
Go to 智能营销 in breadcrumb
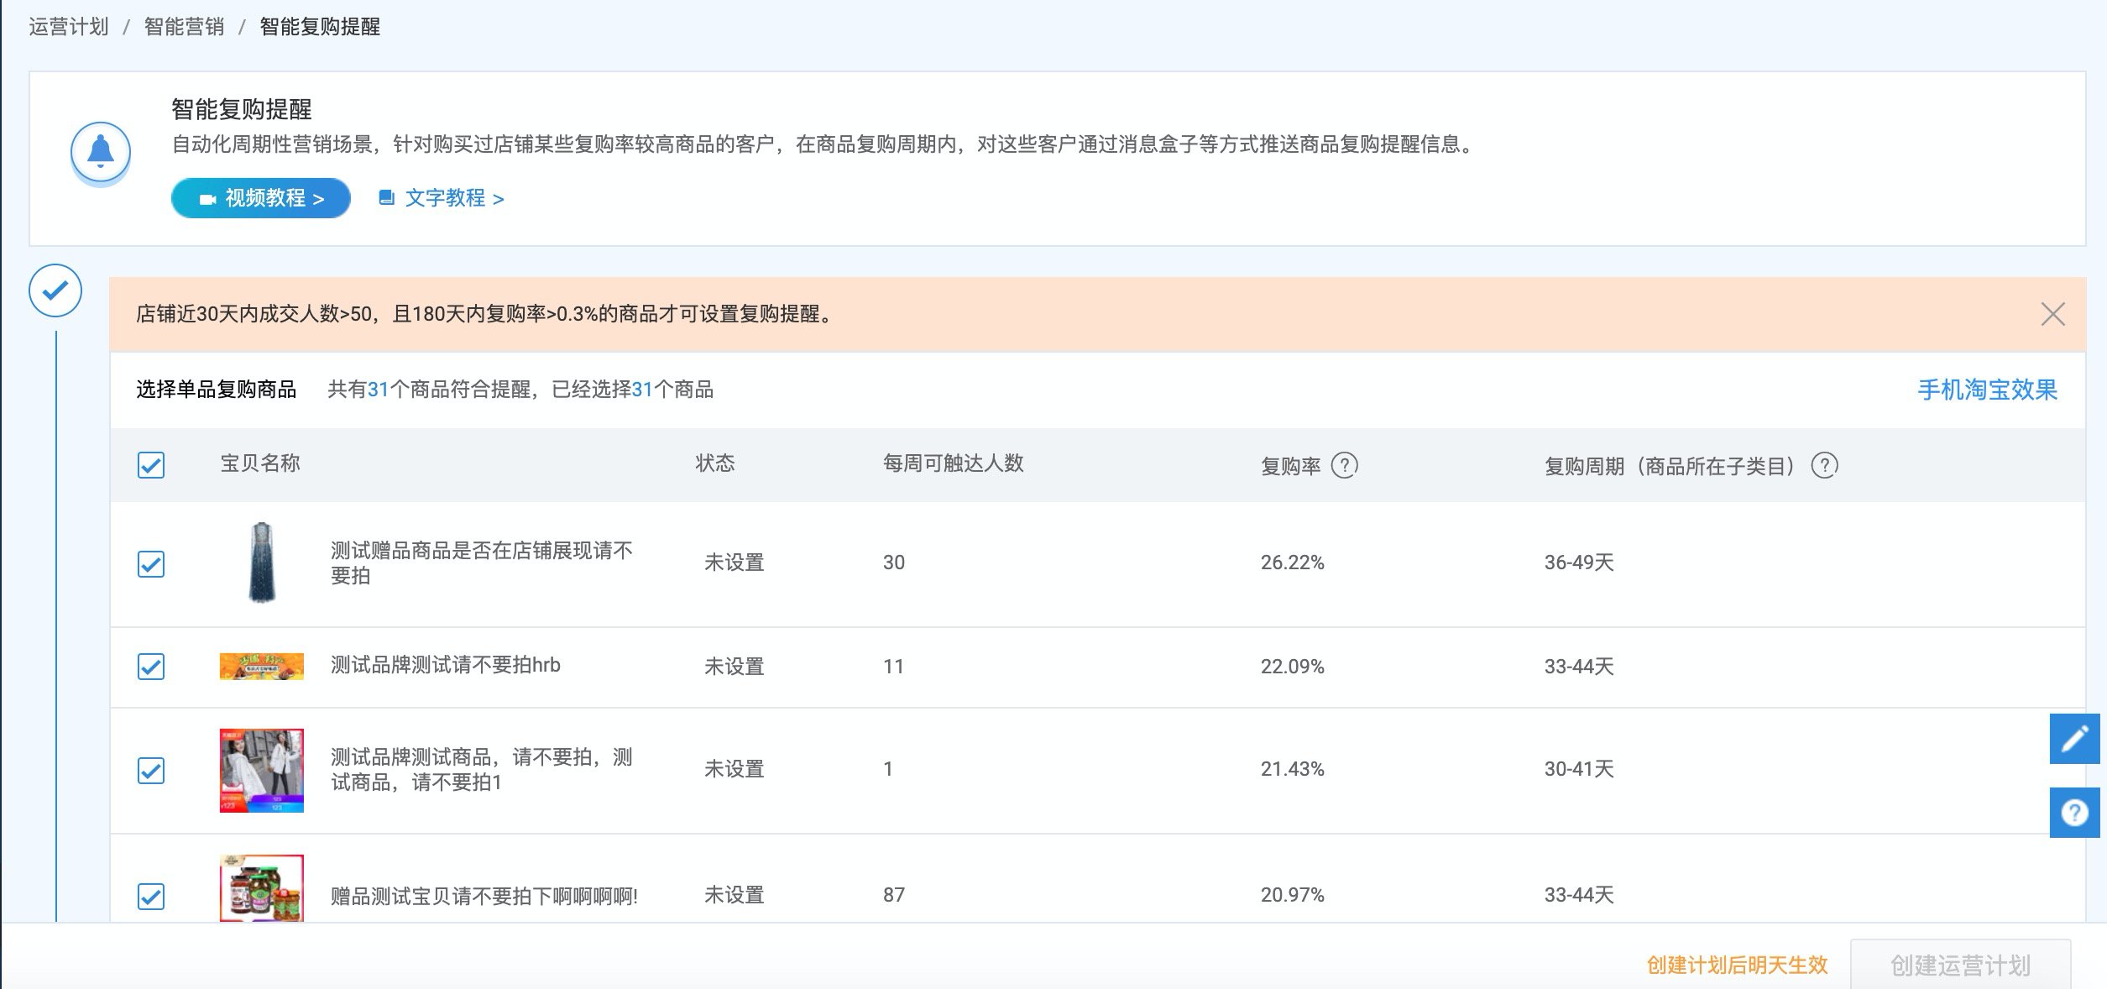(184, 27)
